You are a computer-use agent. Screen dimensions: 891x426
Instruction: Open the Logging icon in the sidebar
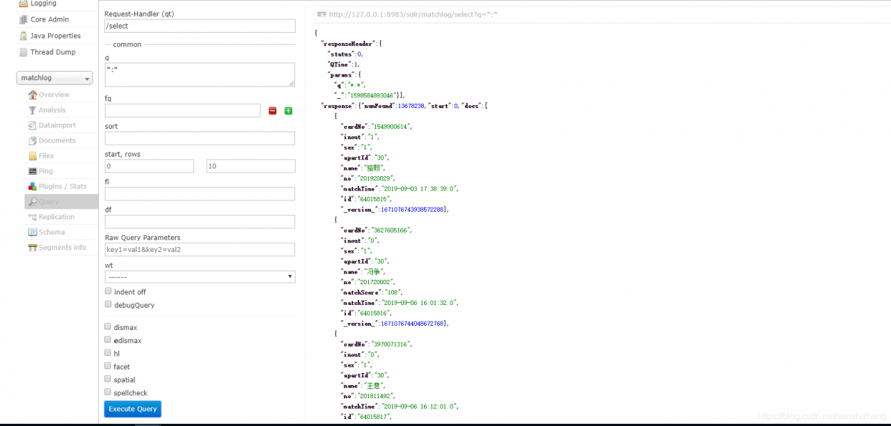tap(24, 4)
